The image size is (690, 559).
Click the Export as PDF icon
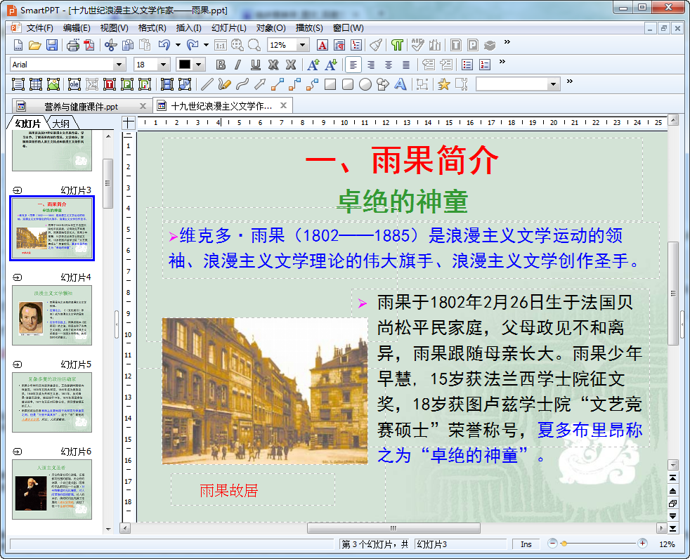click(x=89, y=45)
